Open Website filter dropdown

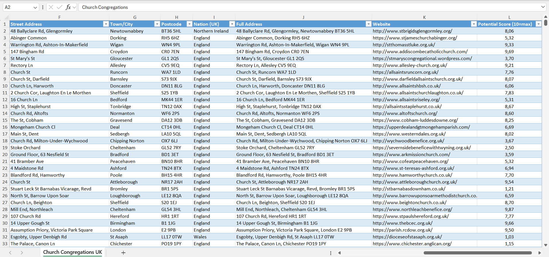(x=474, y=24)
